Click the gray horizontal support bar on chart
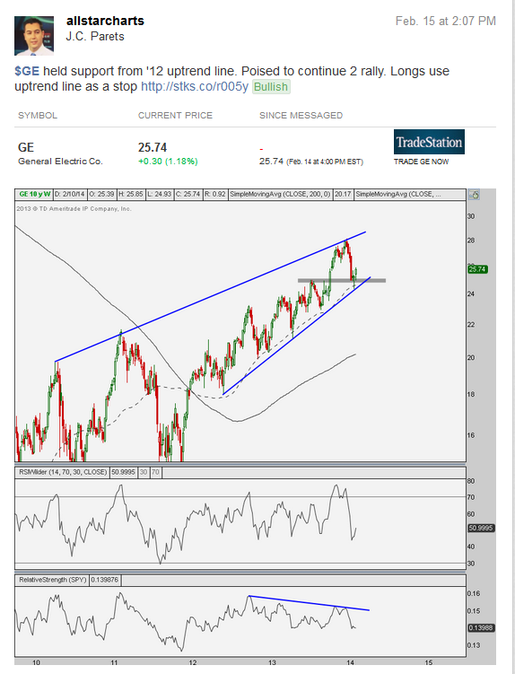This screenshot has width=515, height=674. [x=342, y=281]
